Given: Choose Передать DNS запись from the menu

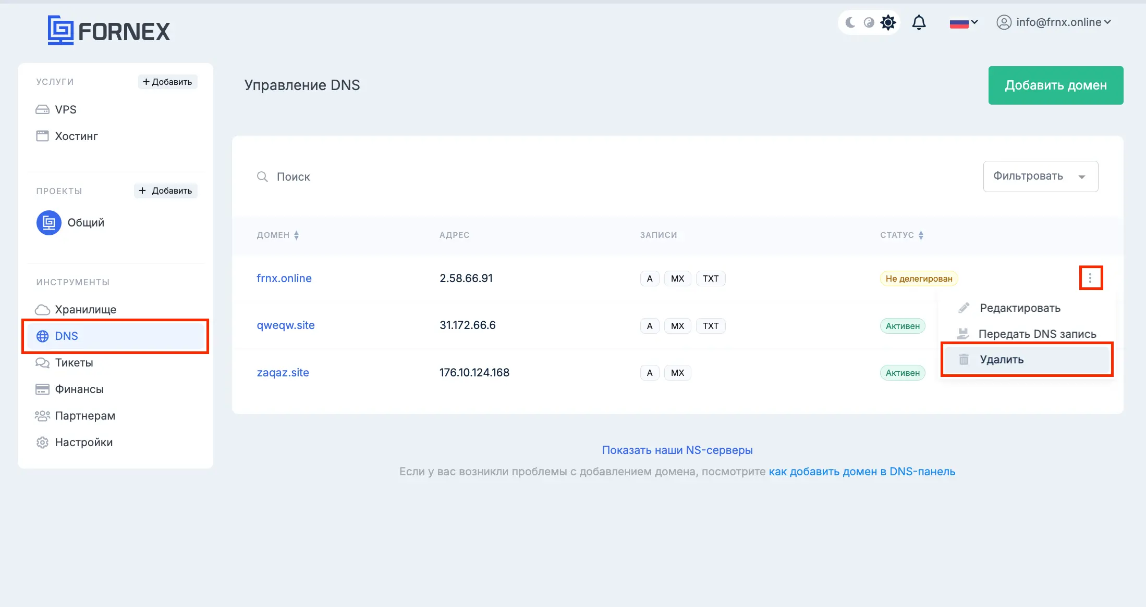Looking at the screenshot, I should pyautogui.click(x=1027, y=334).
